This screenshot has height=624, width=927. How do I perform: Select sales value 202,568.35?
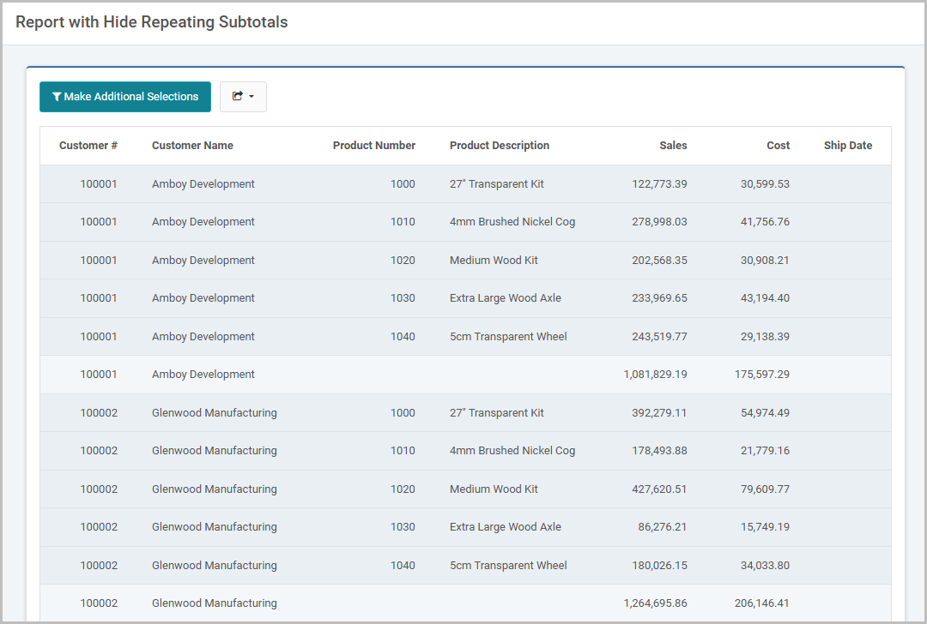click(x=659, y=260)
